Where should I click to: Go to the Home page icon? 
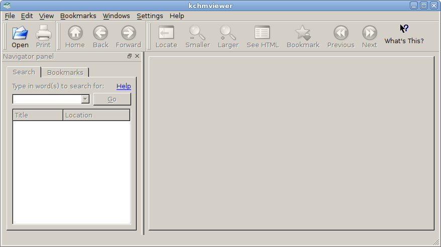[x=75, y=37]
